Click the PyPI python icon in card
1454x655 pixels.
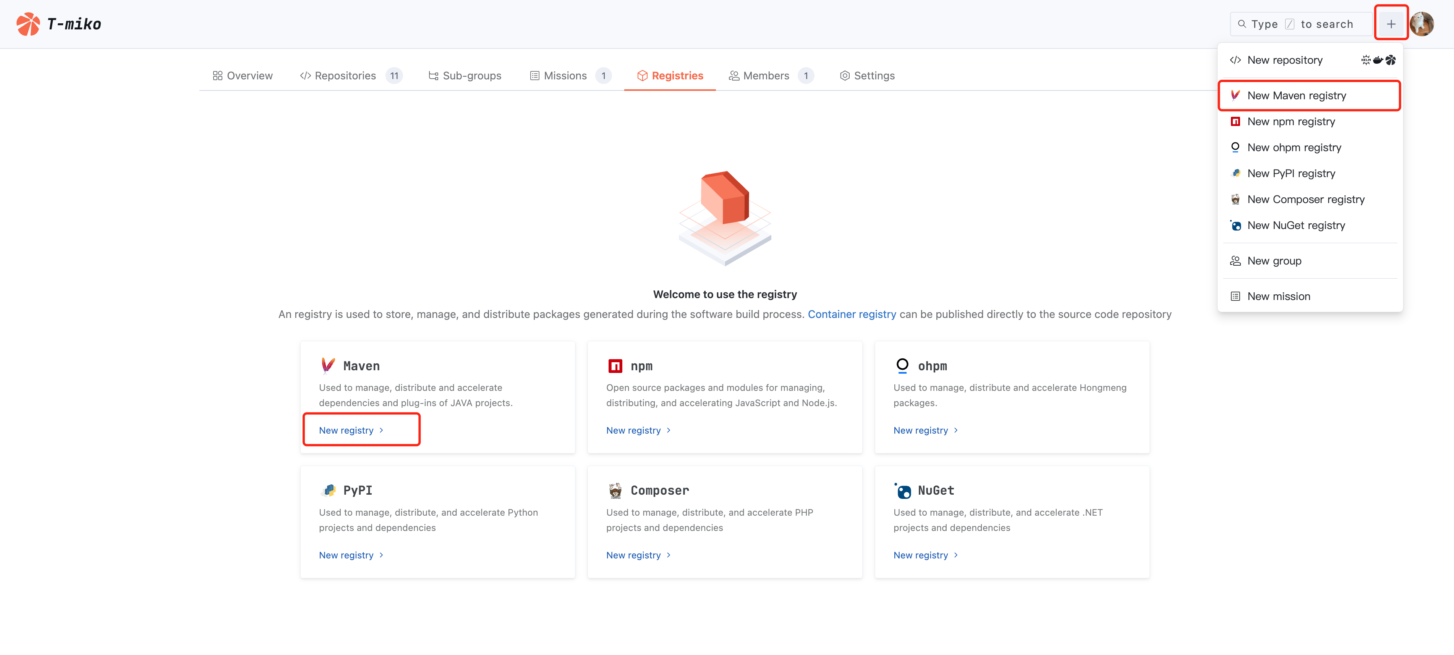[328, 490]
